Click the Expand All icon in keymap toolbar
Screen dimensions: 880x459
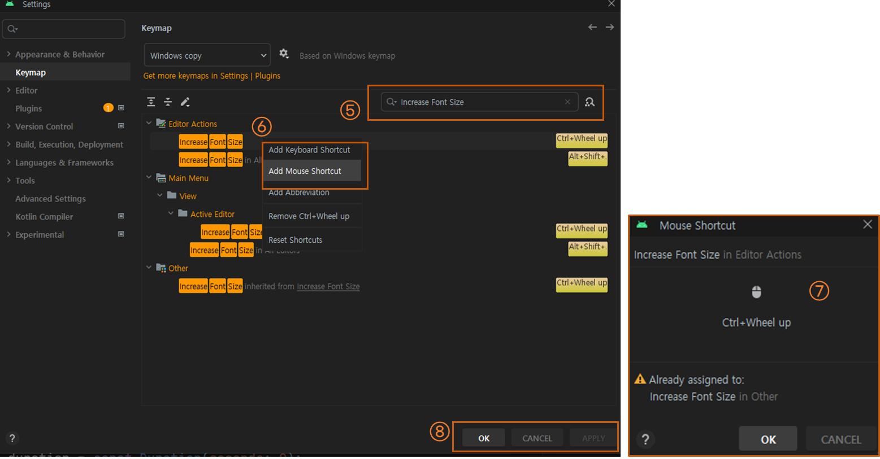(151, 102)
